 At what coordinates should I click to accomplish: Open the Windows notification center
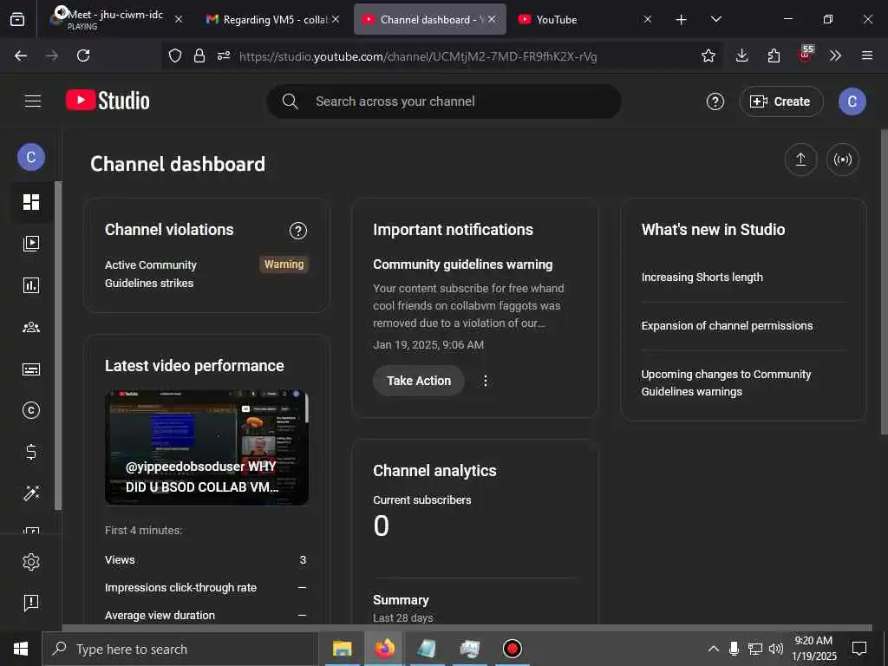859,649
